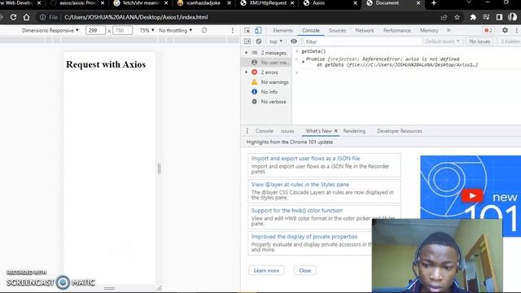Open the Chrome profile avatar
Viewport: 521px width, 293px height.
click(512, 17)
